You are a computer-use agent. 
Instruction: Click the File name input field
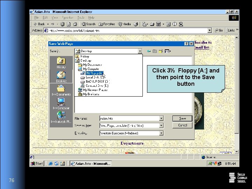129,118
